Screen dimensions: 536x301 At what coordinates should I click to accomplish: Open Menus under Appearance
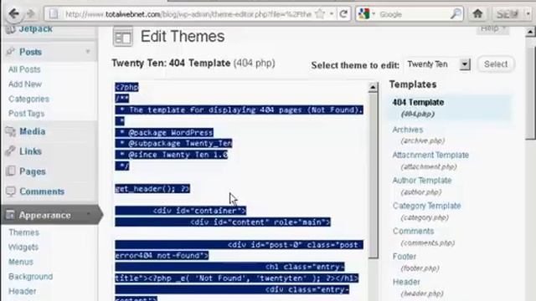coord(21,262)
